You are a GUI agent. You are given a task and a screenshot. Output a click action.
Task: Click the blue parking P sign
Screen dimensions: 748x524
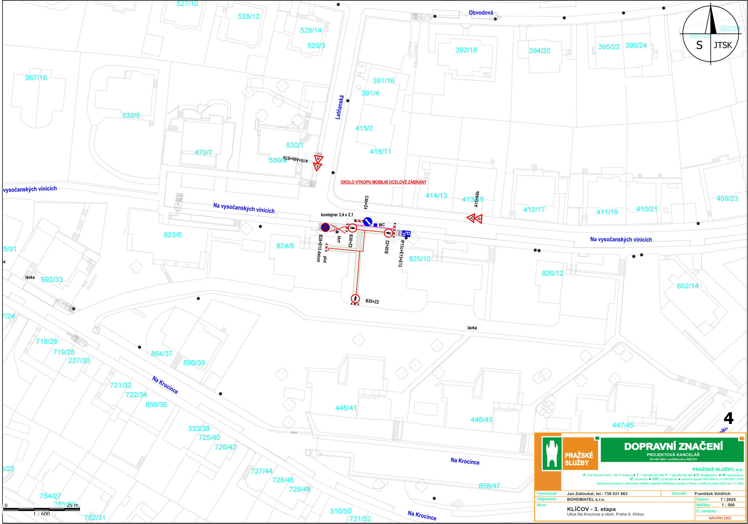pyautogui.click(x=406, y=234)
